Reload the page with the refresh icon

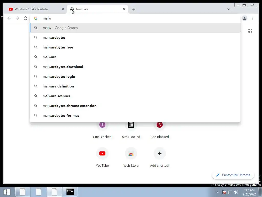(26, 18)
